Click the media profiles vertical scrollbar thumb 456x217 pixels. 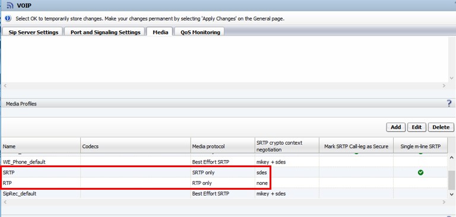point(451,180)
